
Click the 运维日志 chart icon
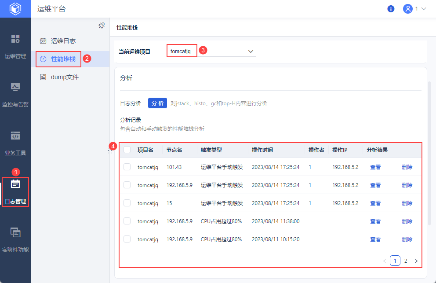coord(43,41)
